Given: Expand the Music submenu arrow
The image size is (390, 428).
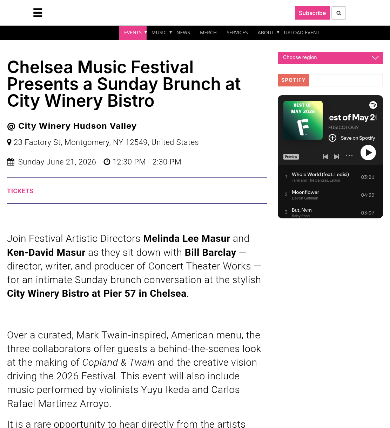Looking at the screenshot, I should pos(171,32).
